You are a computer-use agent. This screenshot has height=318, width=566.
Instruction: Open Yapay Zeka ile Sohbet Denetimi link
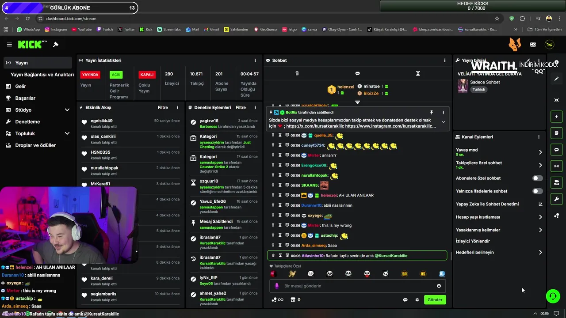coord(499,204)
